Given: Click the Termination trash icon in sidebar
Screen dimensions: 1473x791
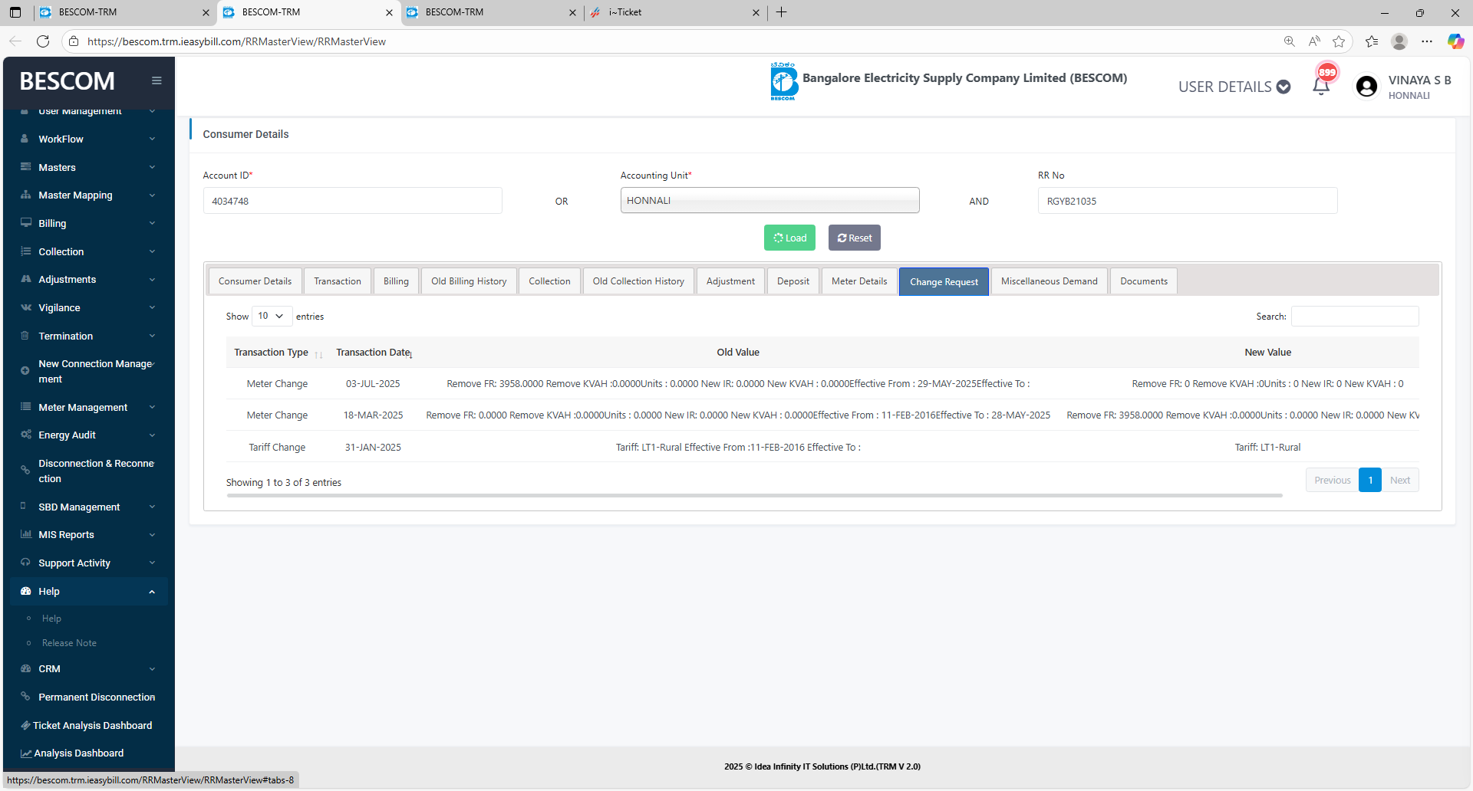Looking at the screenshot, I should point(25,336).
